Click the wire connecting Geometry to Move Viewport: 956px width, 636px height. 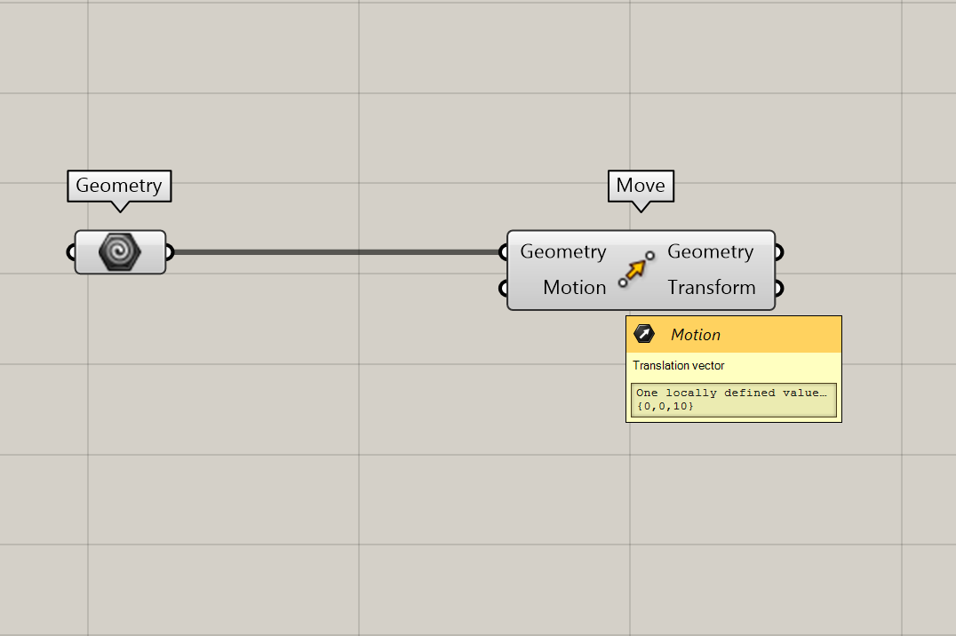[338, 252]
